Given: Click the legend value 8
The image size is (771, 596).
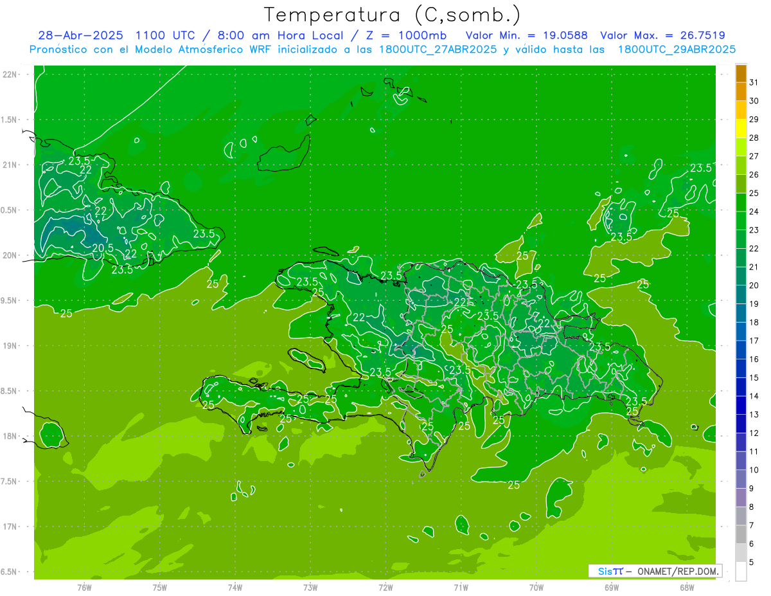Looking at the screenshot, I should click(752, 507).
